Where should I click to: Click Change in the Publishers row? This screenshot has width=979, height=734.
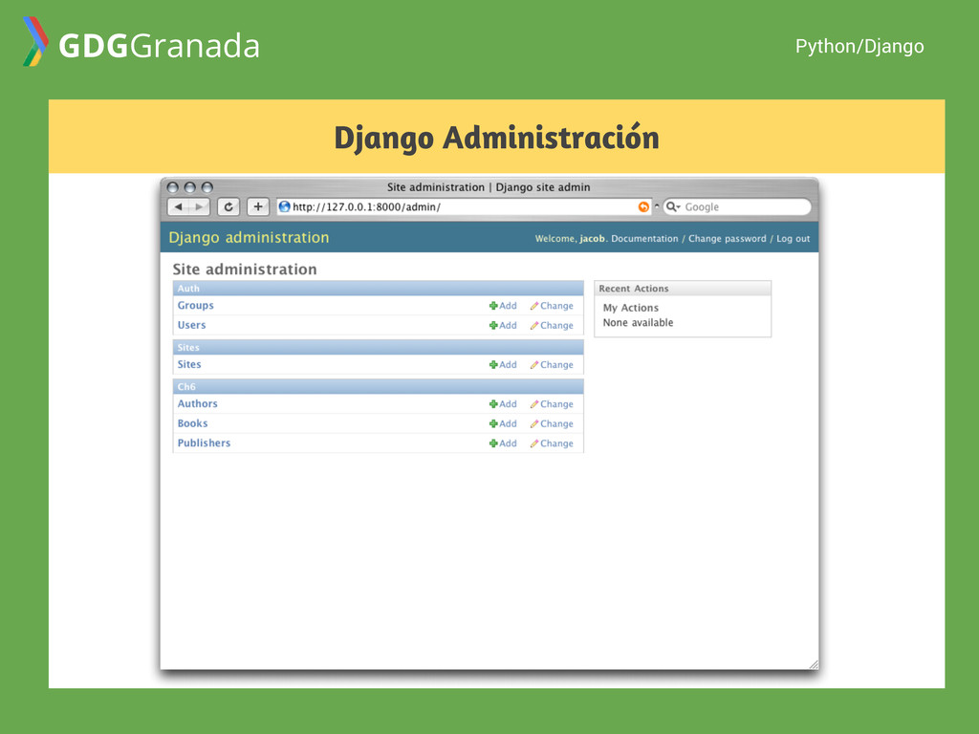pyautogui.click(x=552, y=443)
